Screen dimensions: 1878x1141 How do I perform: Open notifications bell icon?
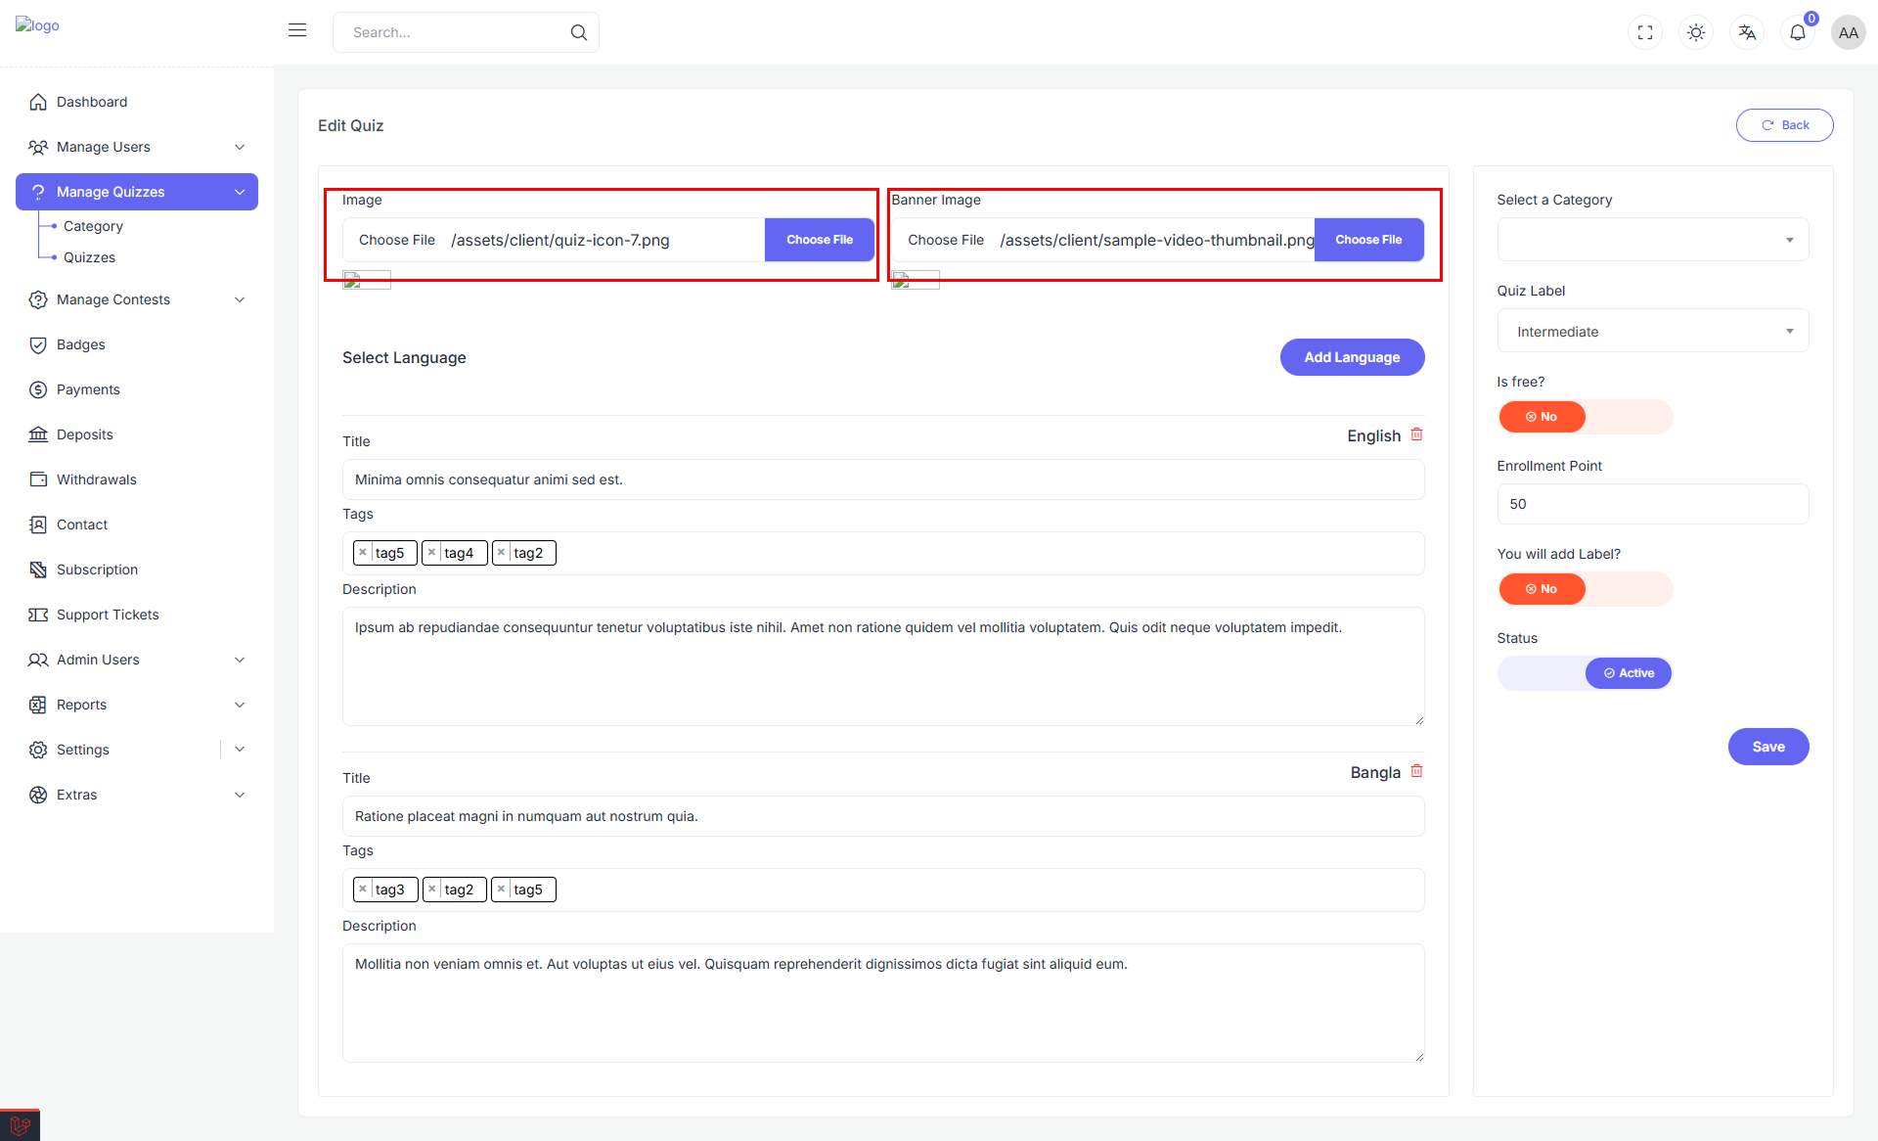(x=1798, y=32)
